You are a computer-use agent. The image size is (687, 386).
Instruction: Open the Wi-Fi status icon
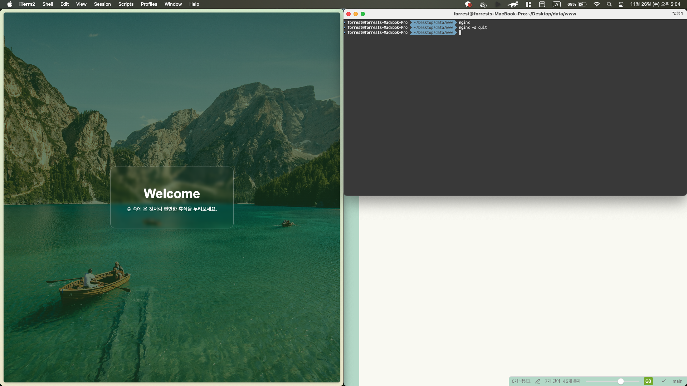pyautogui.click(x=596, y=4)
